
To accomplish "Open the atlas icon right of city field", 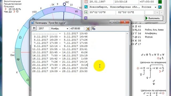I will tap(160, 7).
